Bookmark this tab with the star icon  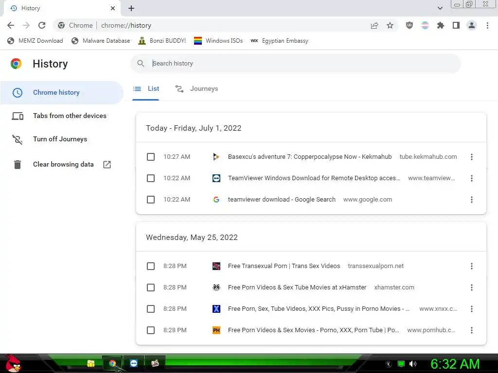390,25
